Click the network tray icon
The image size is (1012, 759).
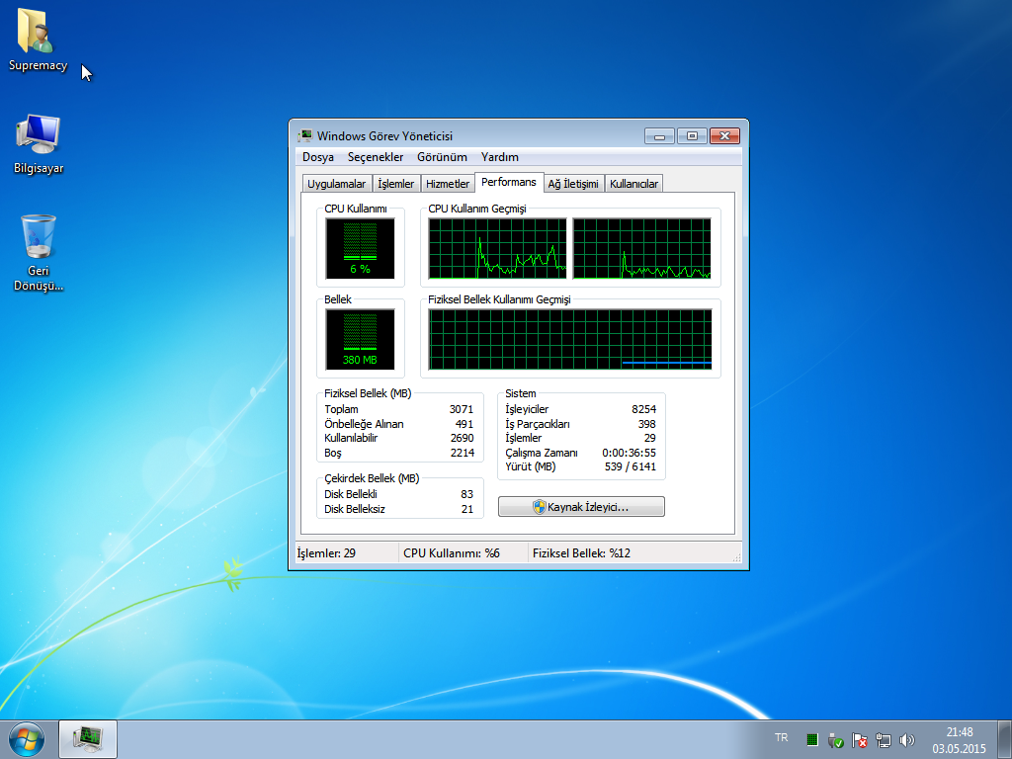click(884, 739)
